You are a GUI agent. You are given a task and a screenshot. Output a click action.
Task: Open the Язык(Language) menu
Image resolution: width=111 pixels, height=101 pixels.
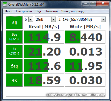[73, 11]
